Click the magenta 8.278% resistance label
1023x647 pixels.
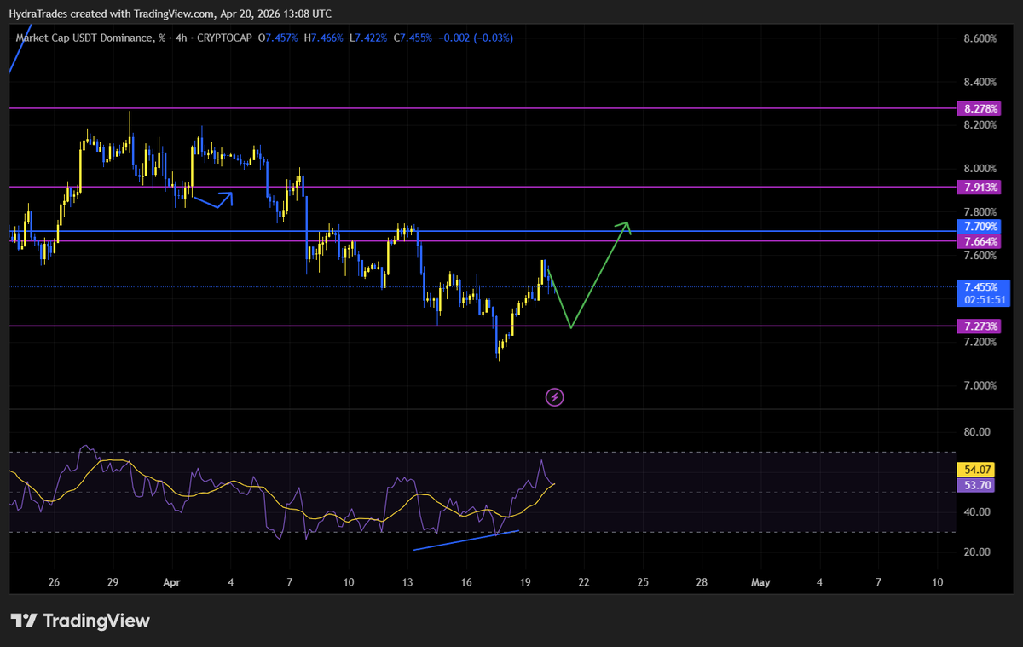coord(979,108)
